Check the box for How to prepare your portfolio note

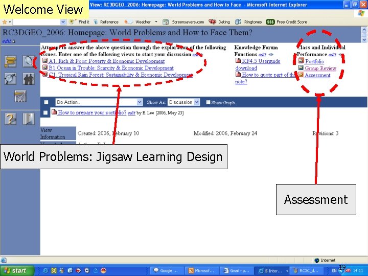pyautogui.click(x=45, y=112)
